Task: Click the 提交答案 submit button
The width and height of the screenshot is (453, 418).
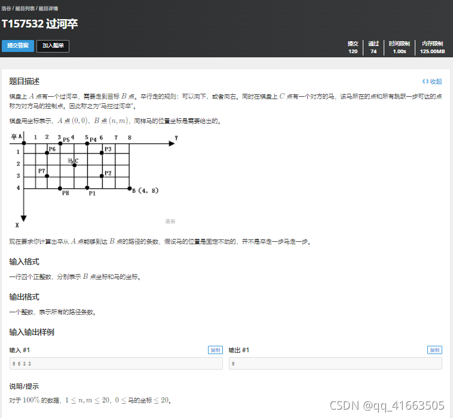Action: 18,46
